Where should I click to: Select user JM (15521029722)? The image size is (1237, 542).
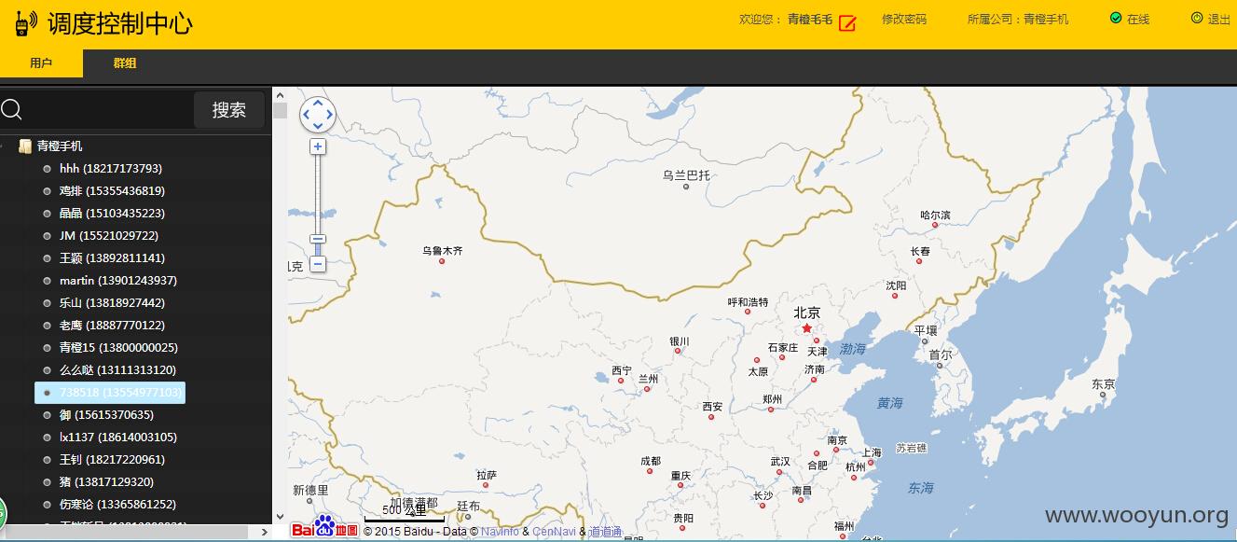pos(109,236)
